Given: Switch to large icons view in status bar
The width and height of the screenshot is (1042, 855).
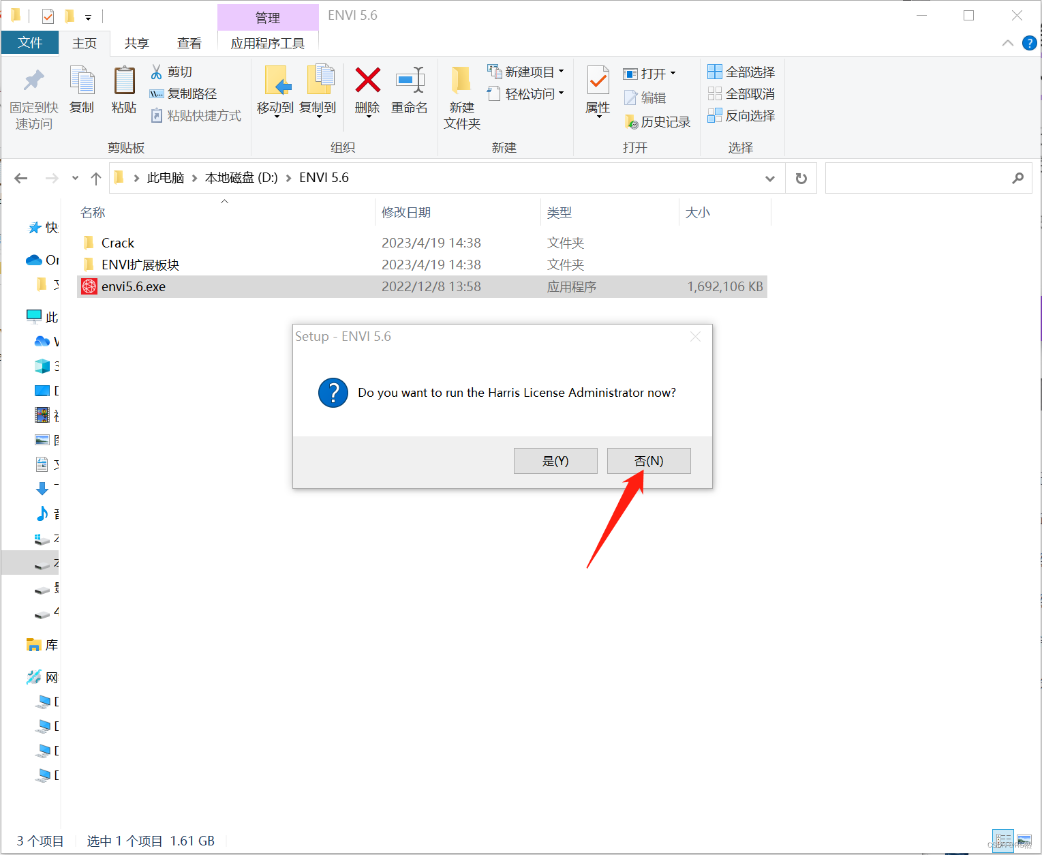Looking at the screenshot, I should 1024,841.
